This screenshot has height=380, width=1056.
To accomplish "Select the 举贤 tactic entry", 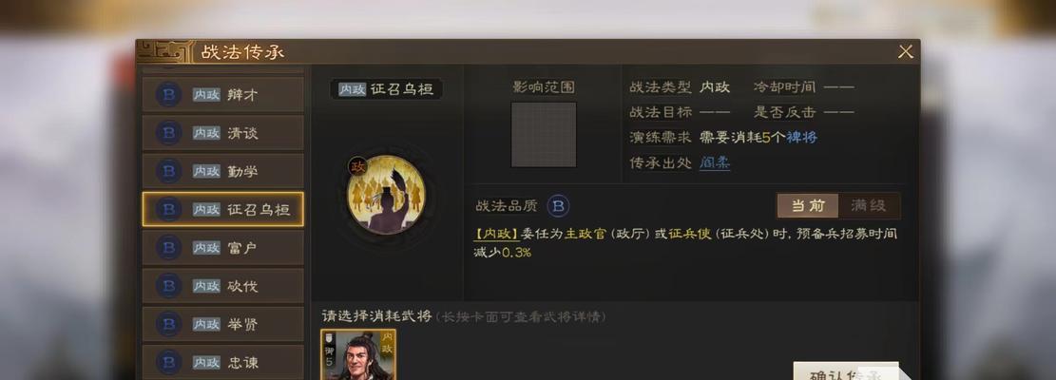I will coord(223,324).
